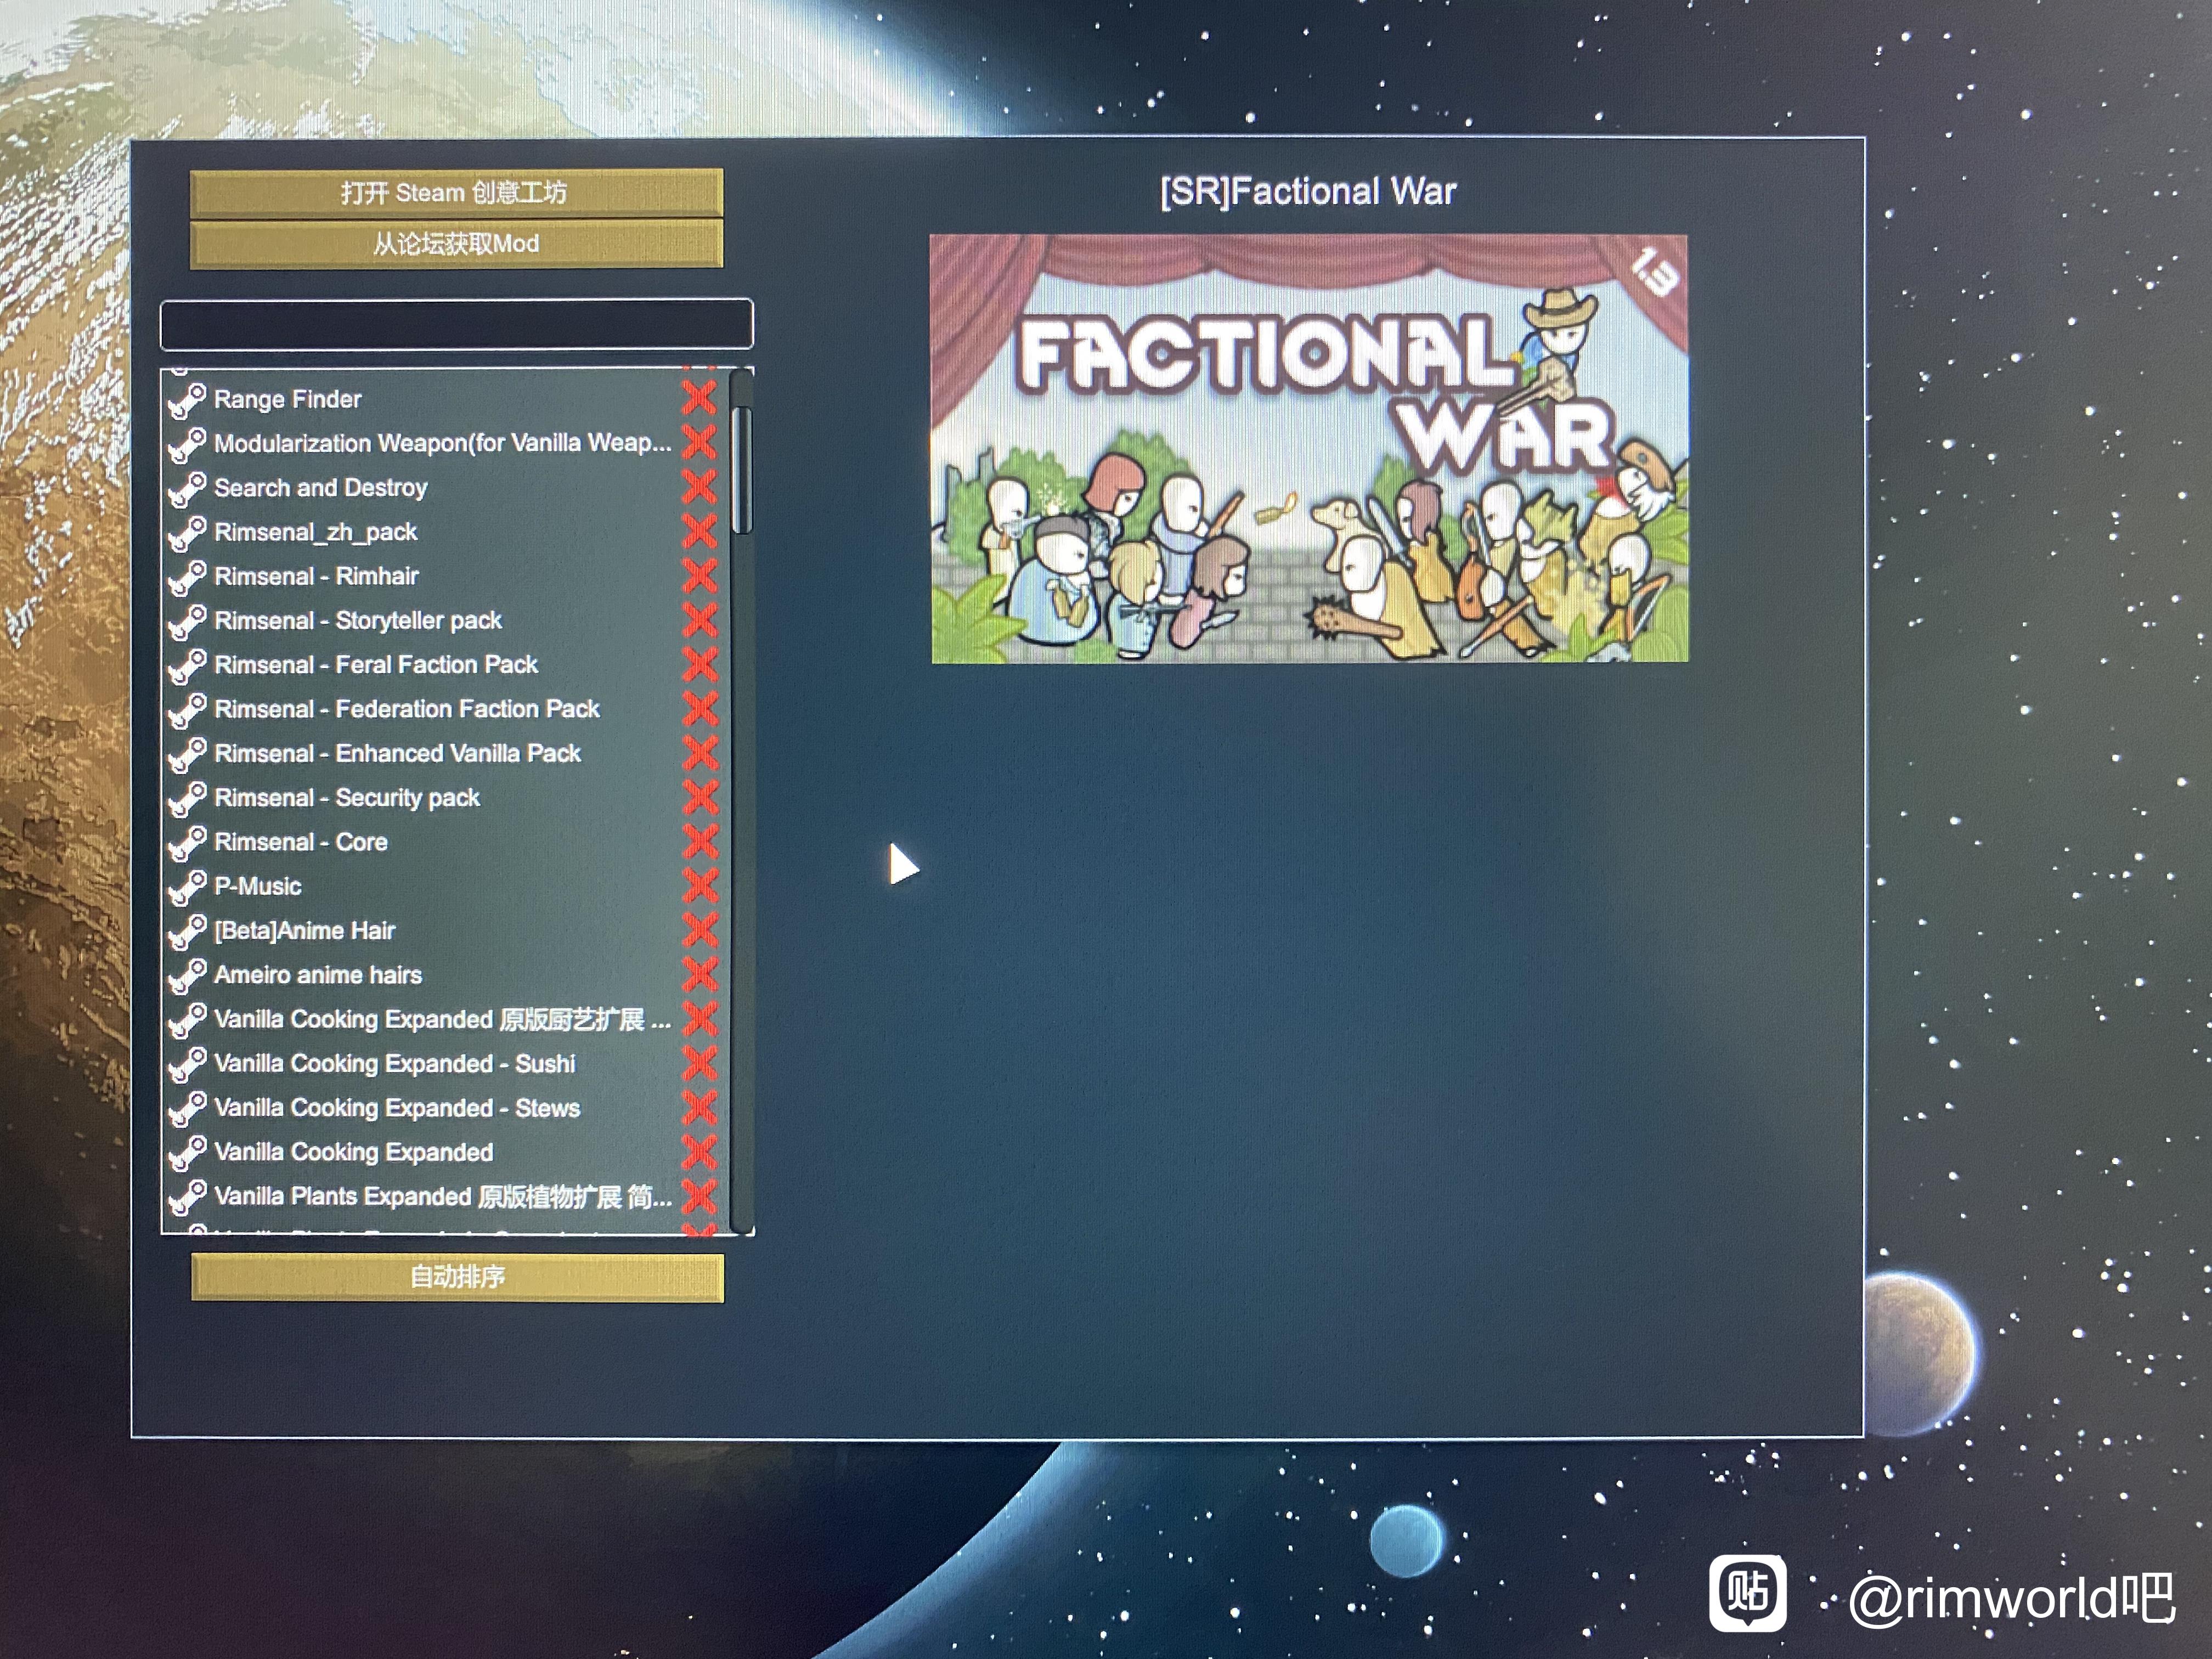Click the mod list scrollbar handle
2212x1659 pixels.
[741, 470]
